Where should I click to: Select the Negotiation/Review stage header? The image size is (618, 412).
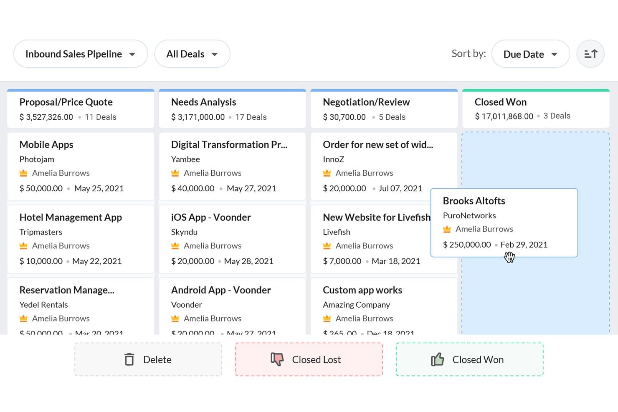click(384, 109)
